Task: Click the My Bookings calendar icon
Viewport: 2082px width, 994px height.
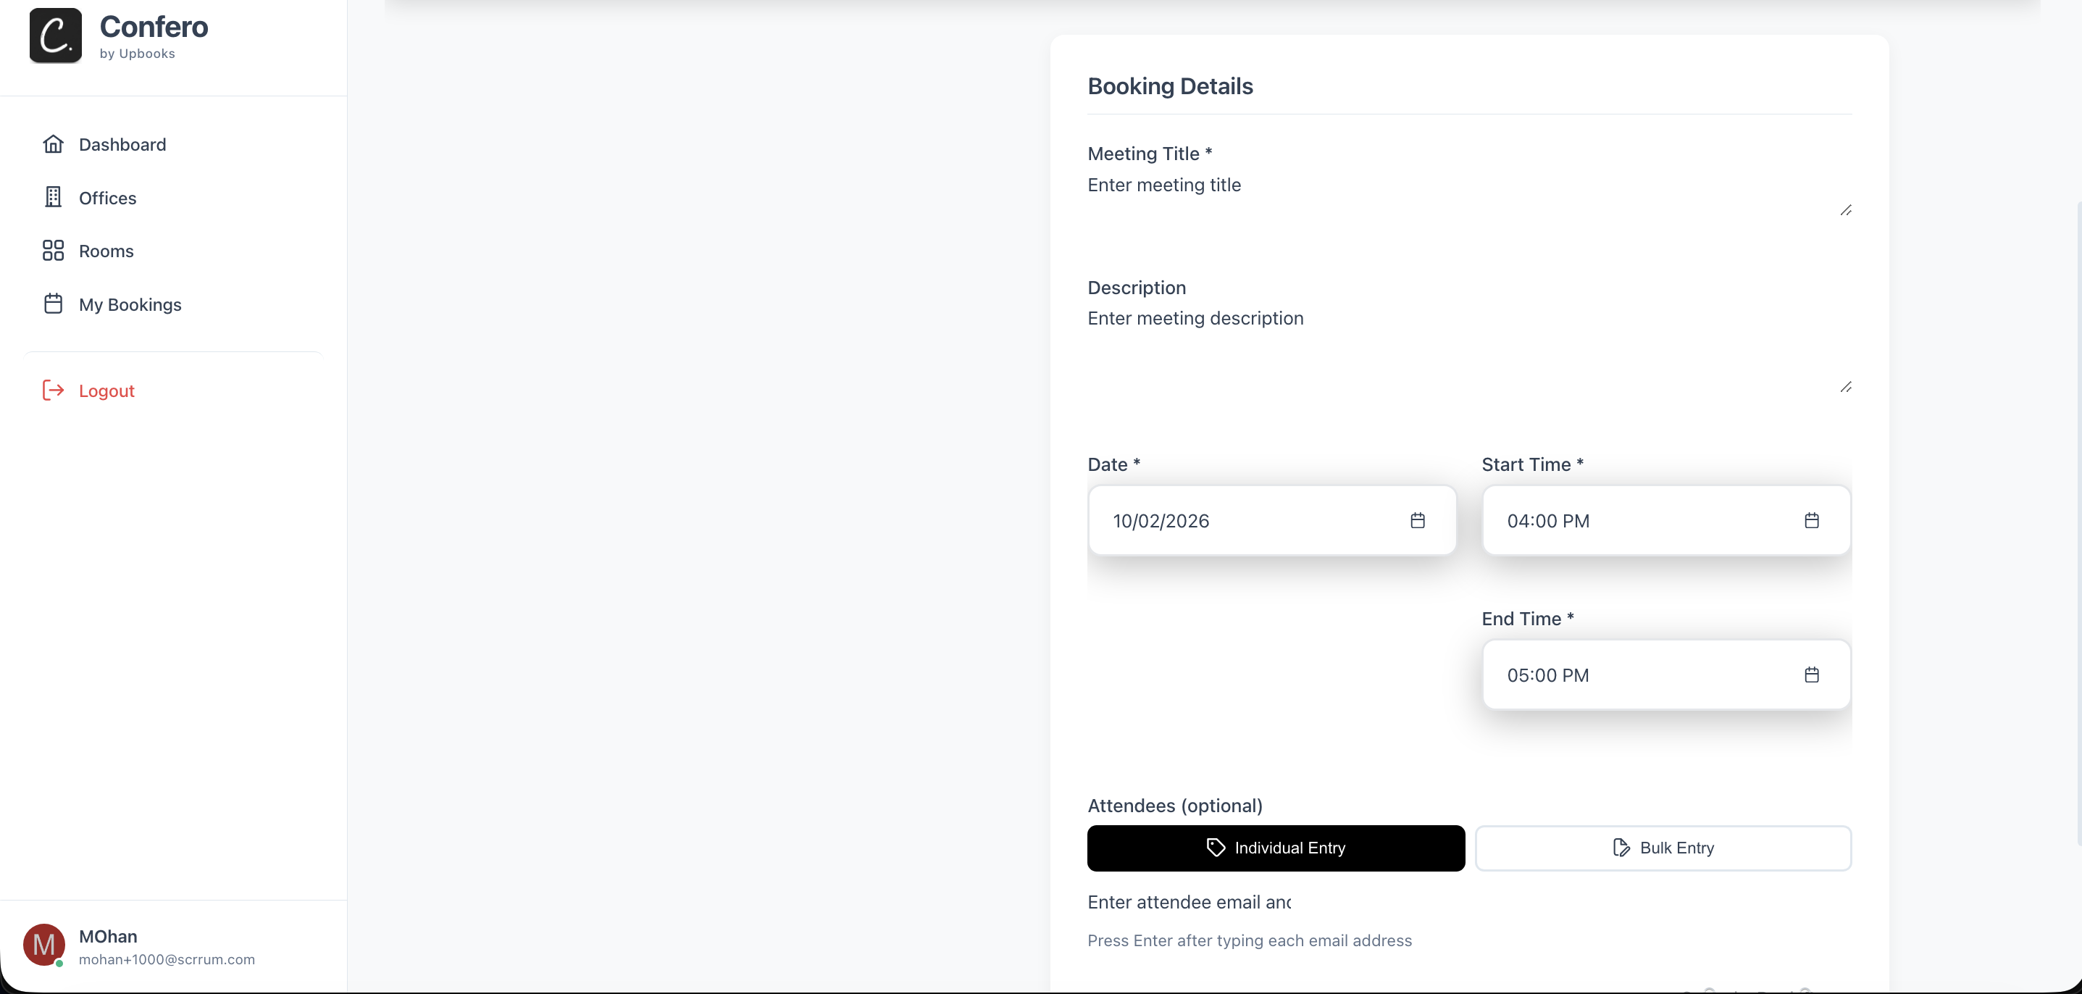Action: click(x=54, y=304)
